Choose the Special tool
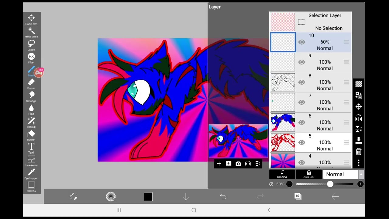This screenshot has width=389, height=219. 31,123
